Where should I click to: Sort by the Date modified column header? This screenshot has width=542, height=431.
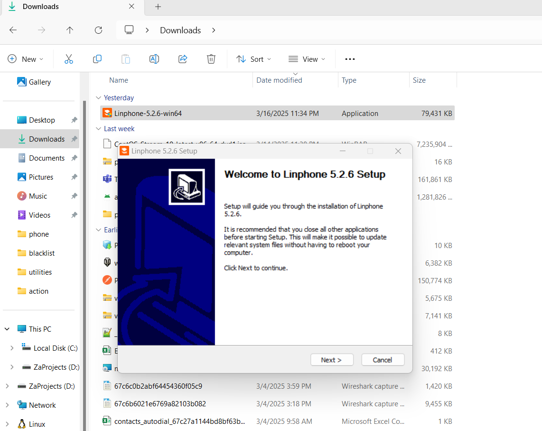pyautogui.click(x=279, y=80)
